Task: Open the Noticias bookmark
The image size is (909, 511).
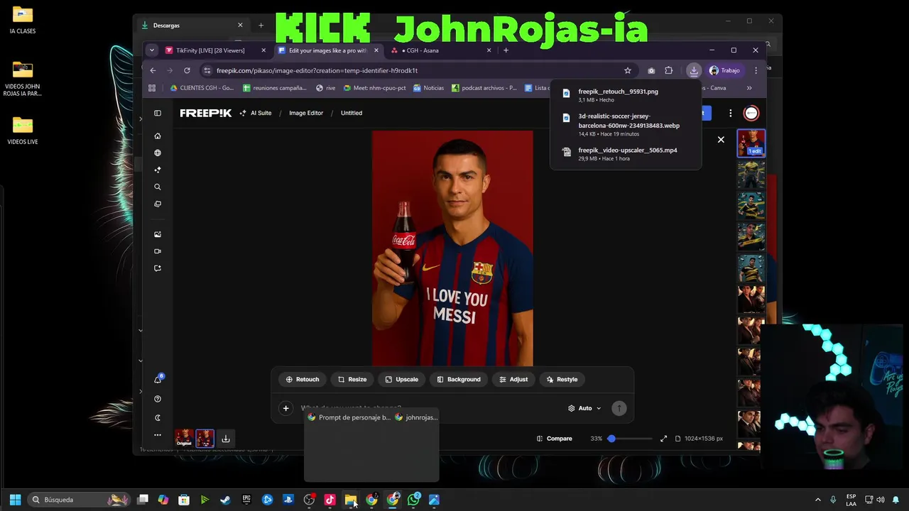Action: point(428,88)
